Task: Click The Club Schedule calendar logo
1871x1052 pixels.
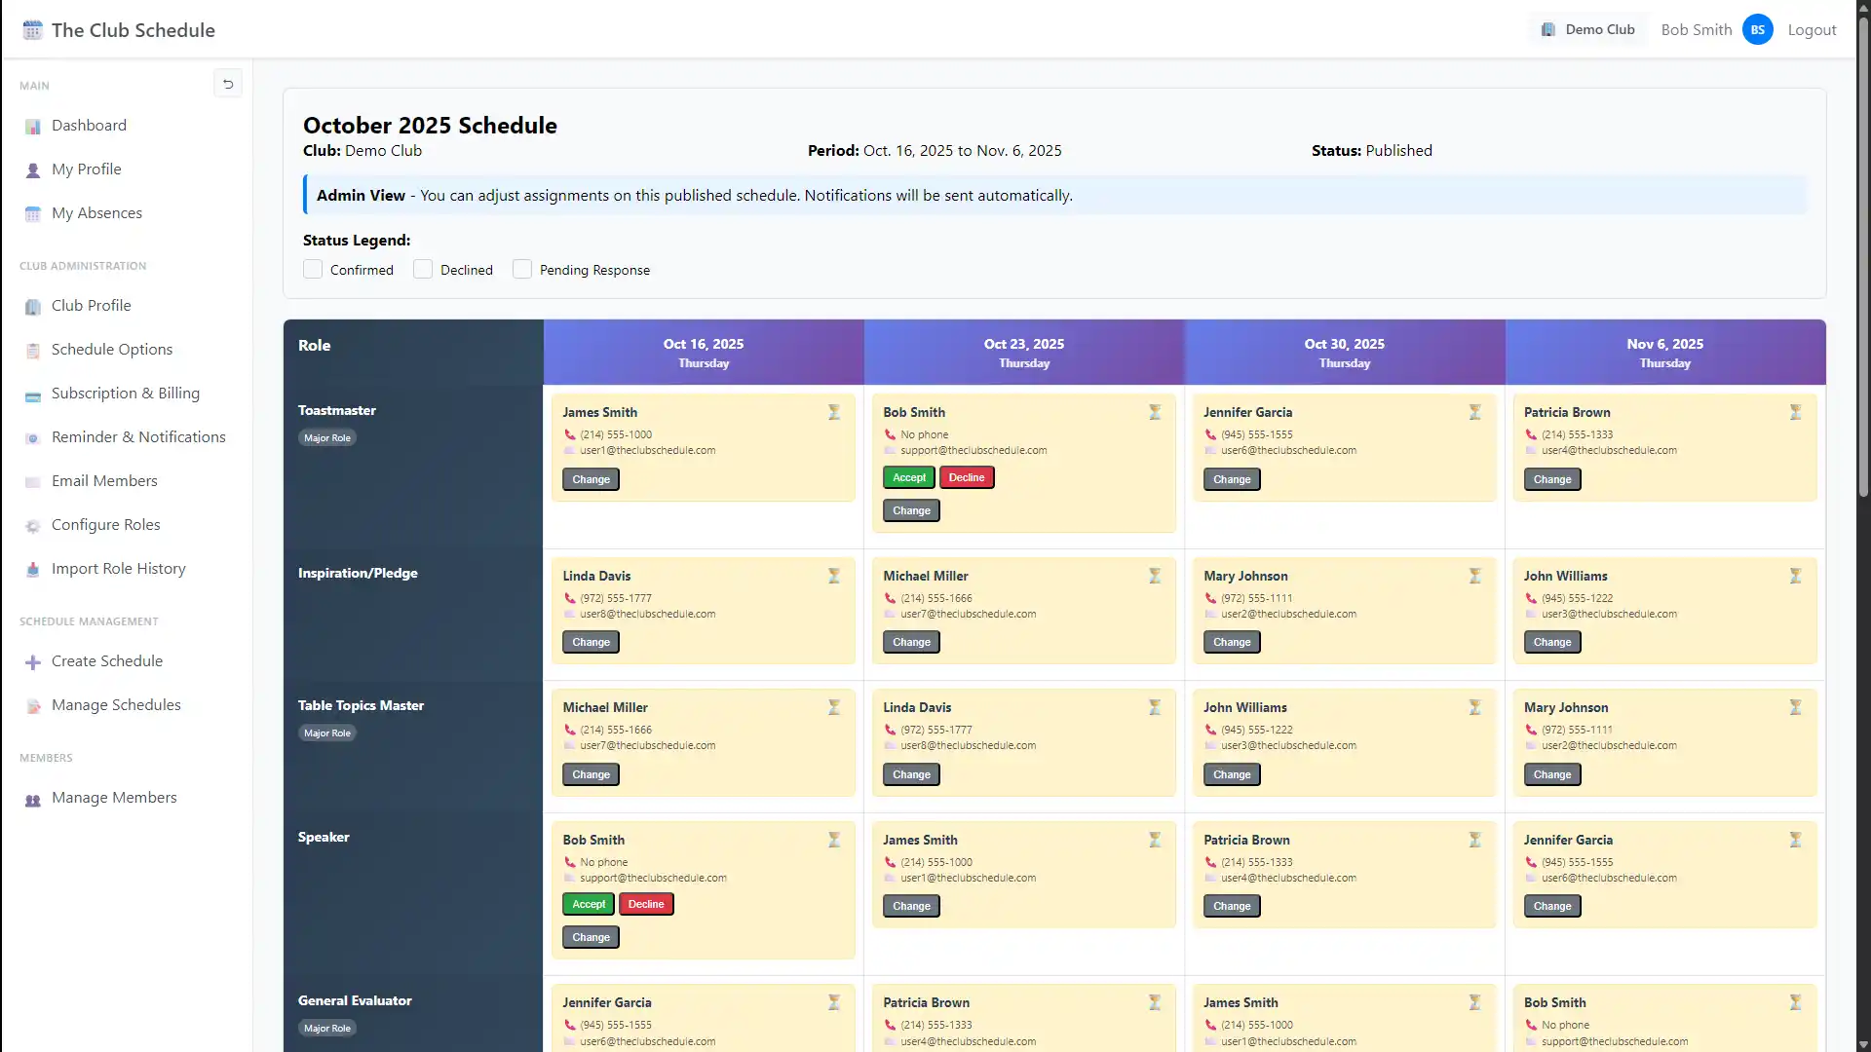Action: (33, 30)
